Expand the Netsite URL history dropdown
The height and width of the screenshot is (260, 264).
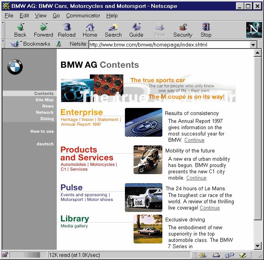click(x=253, y=45)
